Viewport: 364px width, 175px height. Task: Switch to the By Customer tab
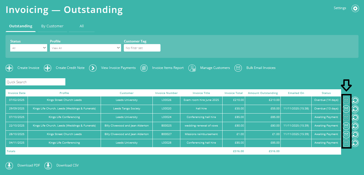point(52,26)
